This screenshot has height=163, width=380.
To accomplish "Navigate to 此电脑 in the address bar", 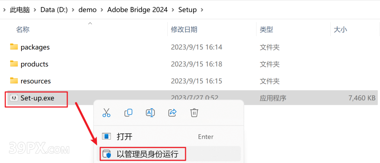I will point(20,10).
